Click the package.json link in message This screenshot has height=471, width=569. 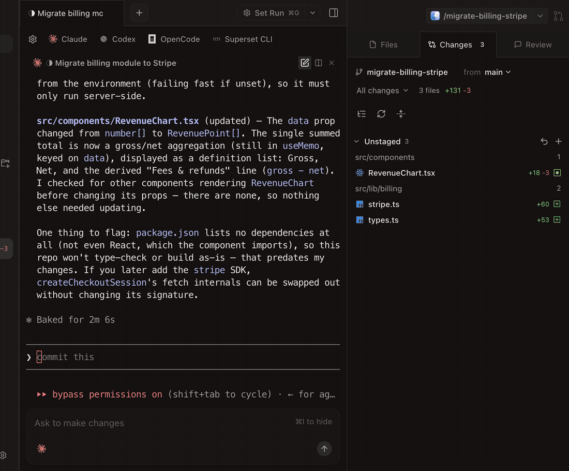click(167, 233)
